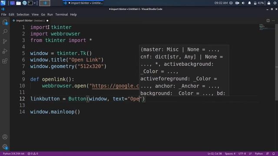Open the Source Control view

[x=5, y=42]
